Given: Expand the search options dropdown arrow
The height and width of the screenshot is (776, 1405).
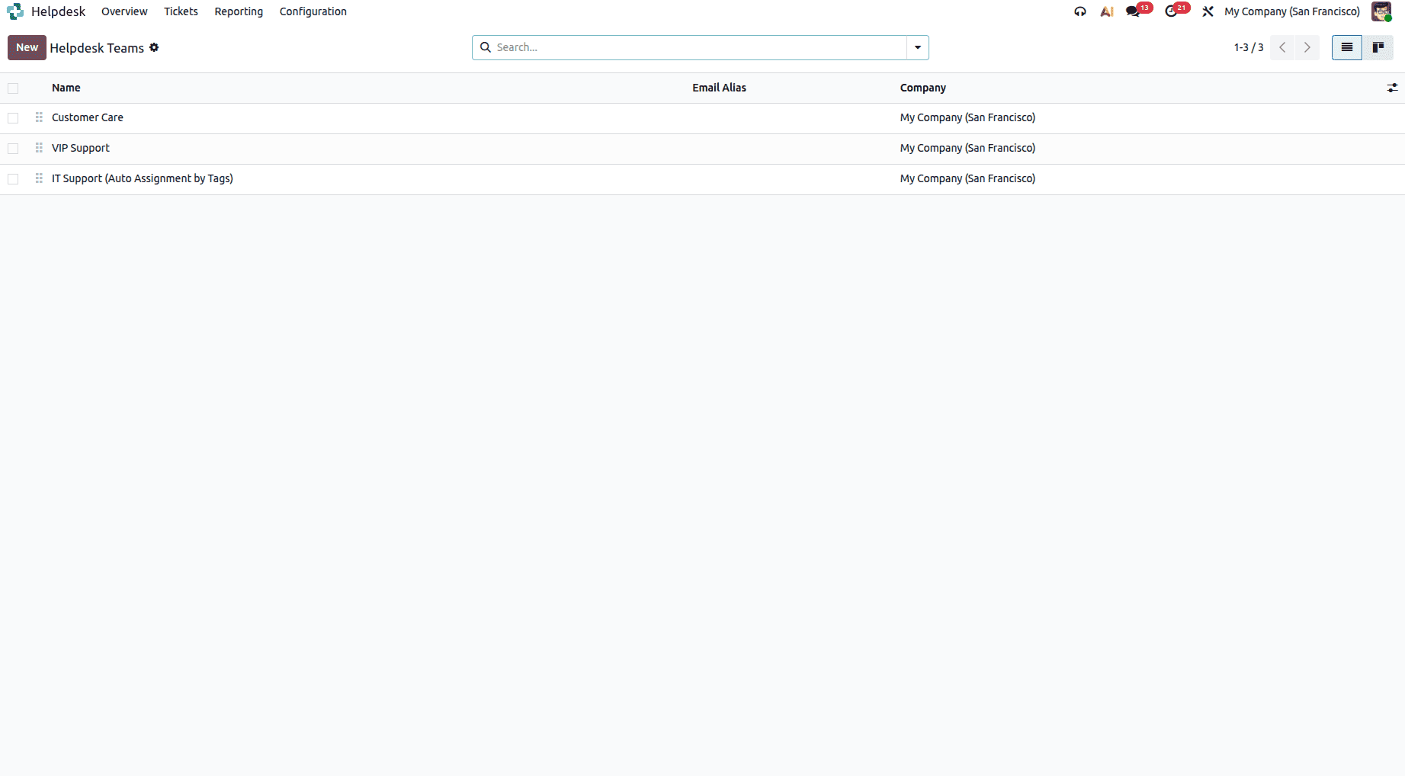Looking at the screenshot, I should click(x=918, y=47).
